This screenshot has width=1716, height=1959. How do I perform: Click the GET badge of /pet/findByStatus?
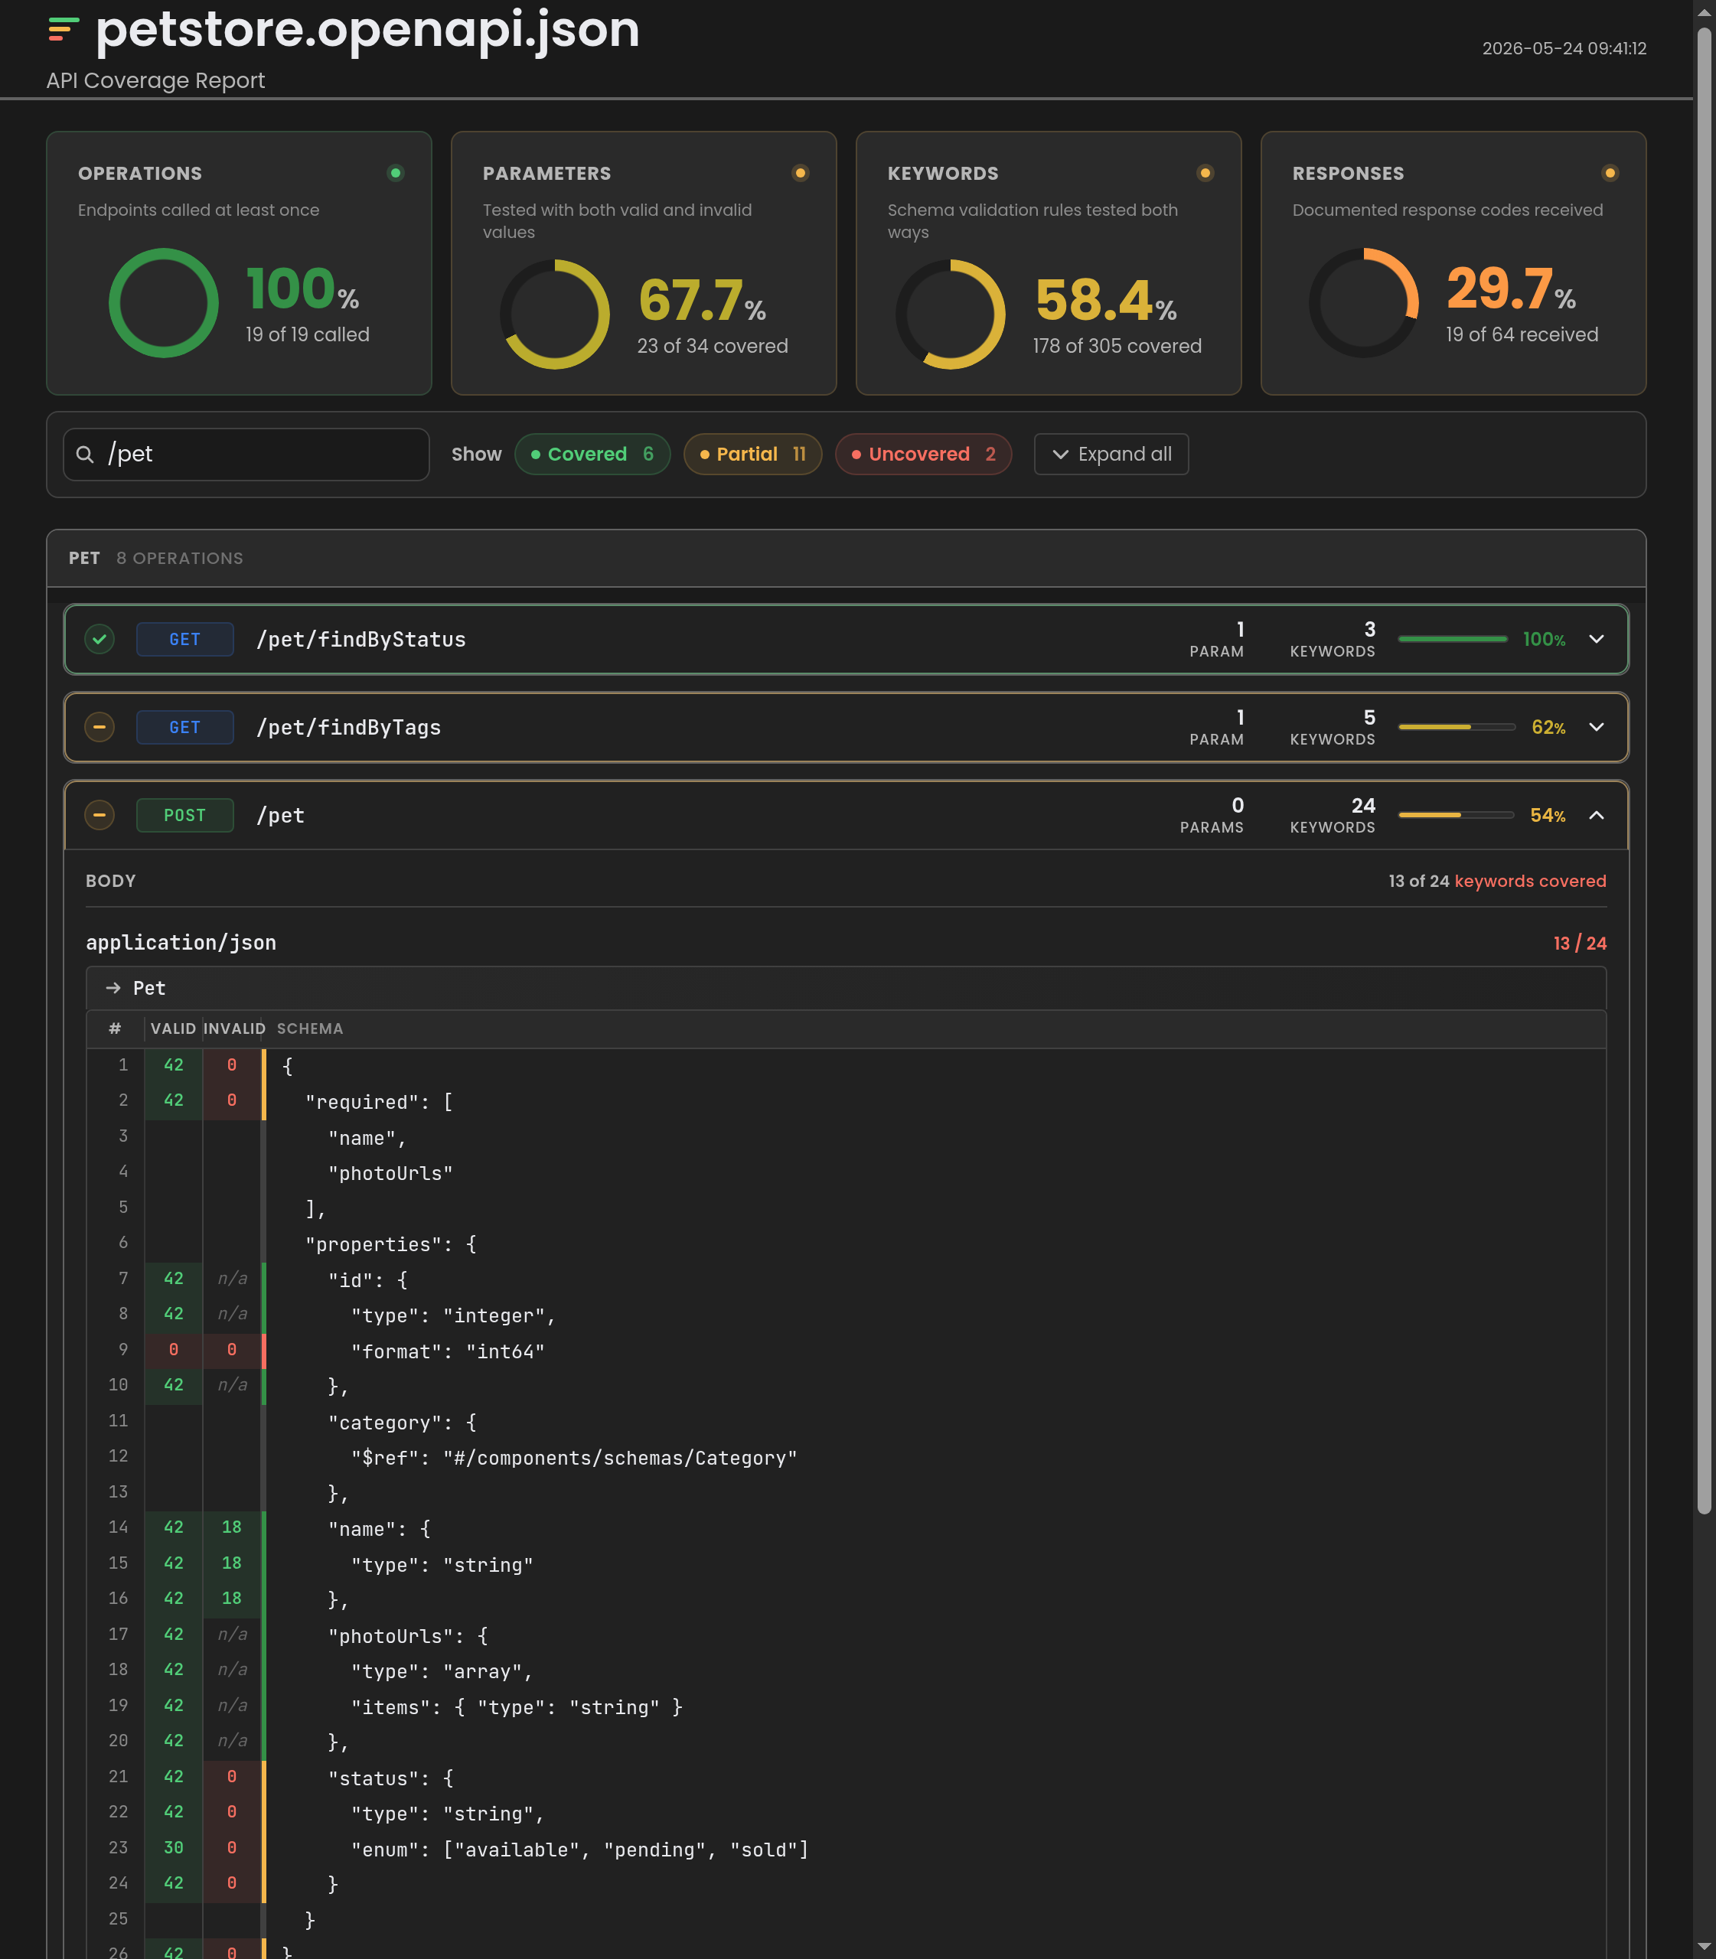pos(184,639)
